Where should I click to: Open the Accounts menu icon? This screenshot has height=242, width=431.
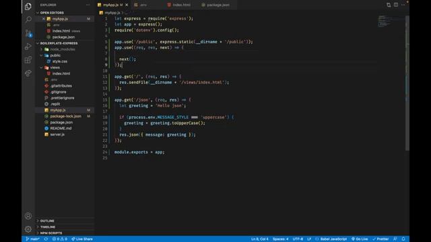click(x=28, y=216)
